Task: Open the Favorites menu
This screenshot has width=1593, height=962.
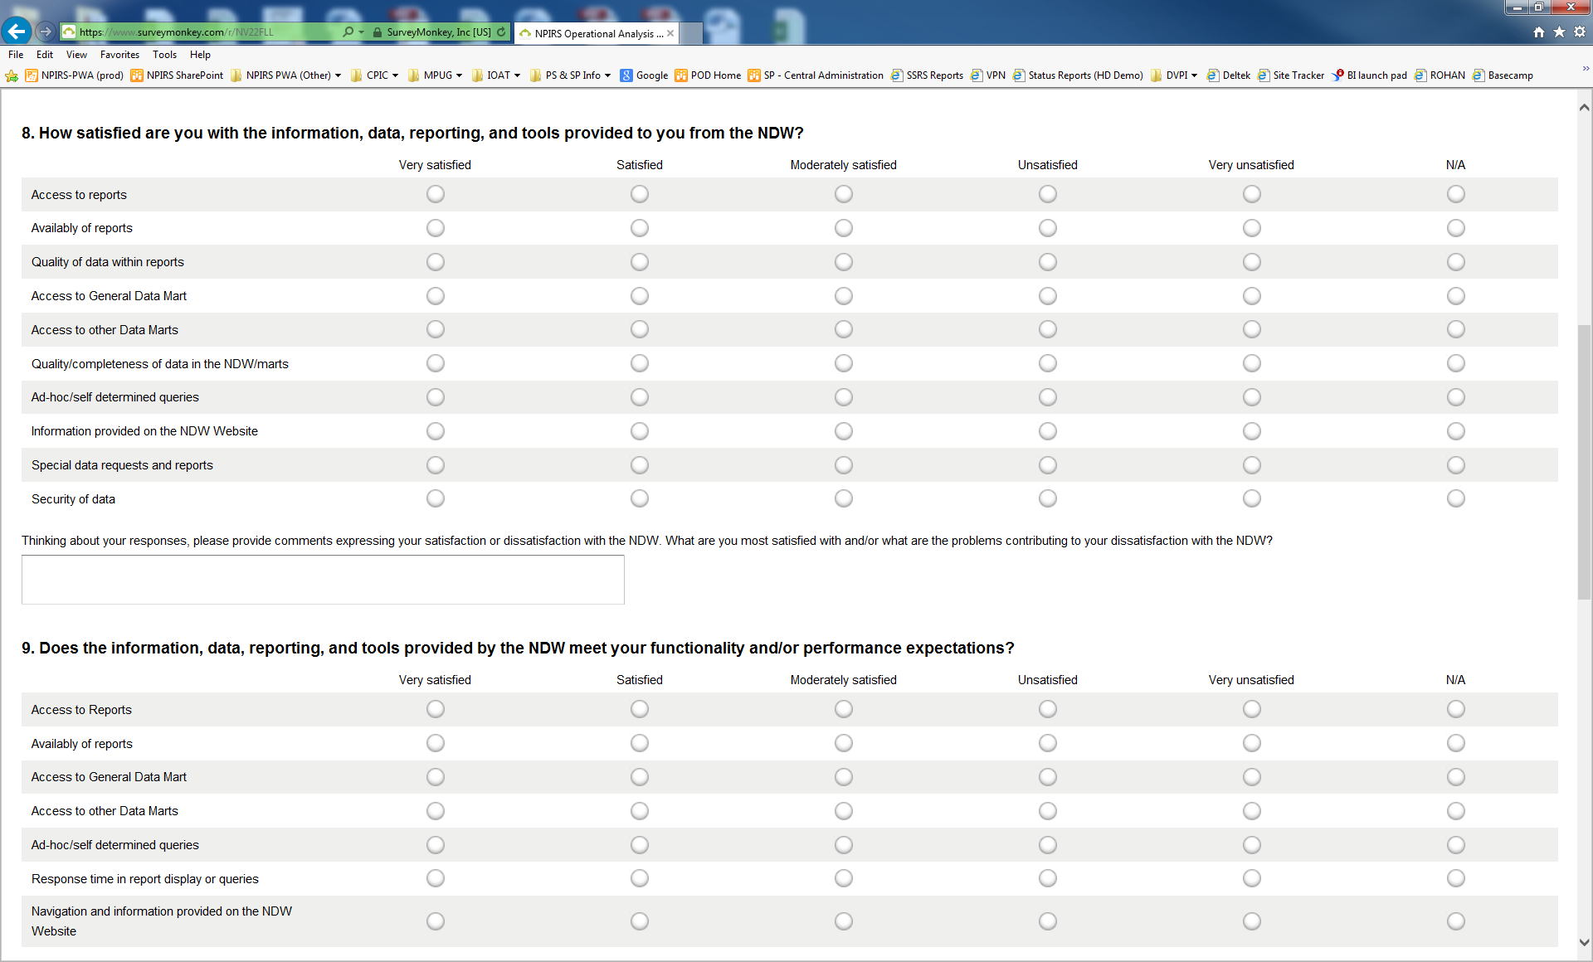Action: pos(119,55)
